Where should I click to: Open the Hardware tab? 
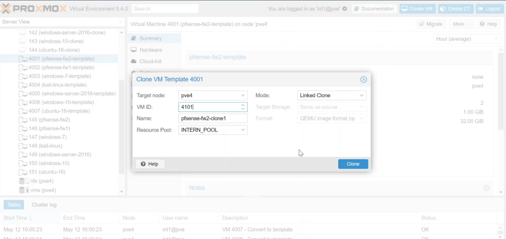[x=154, y=50]
